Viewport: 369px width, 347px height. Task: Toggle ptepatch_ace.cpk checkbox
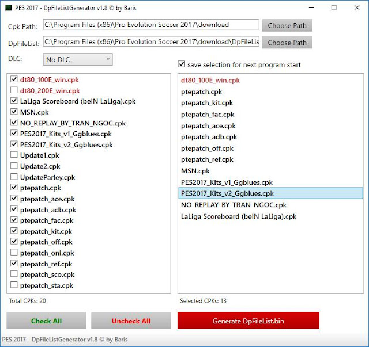(x=14, y=199)
